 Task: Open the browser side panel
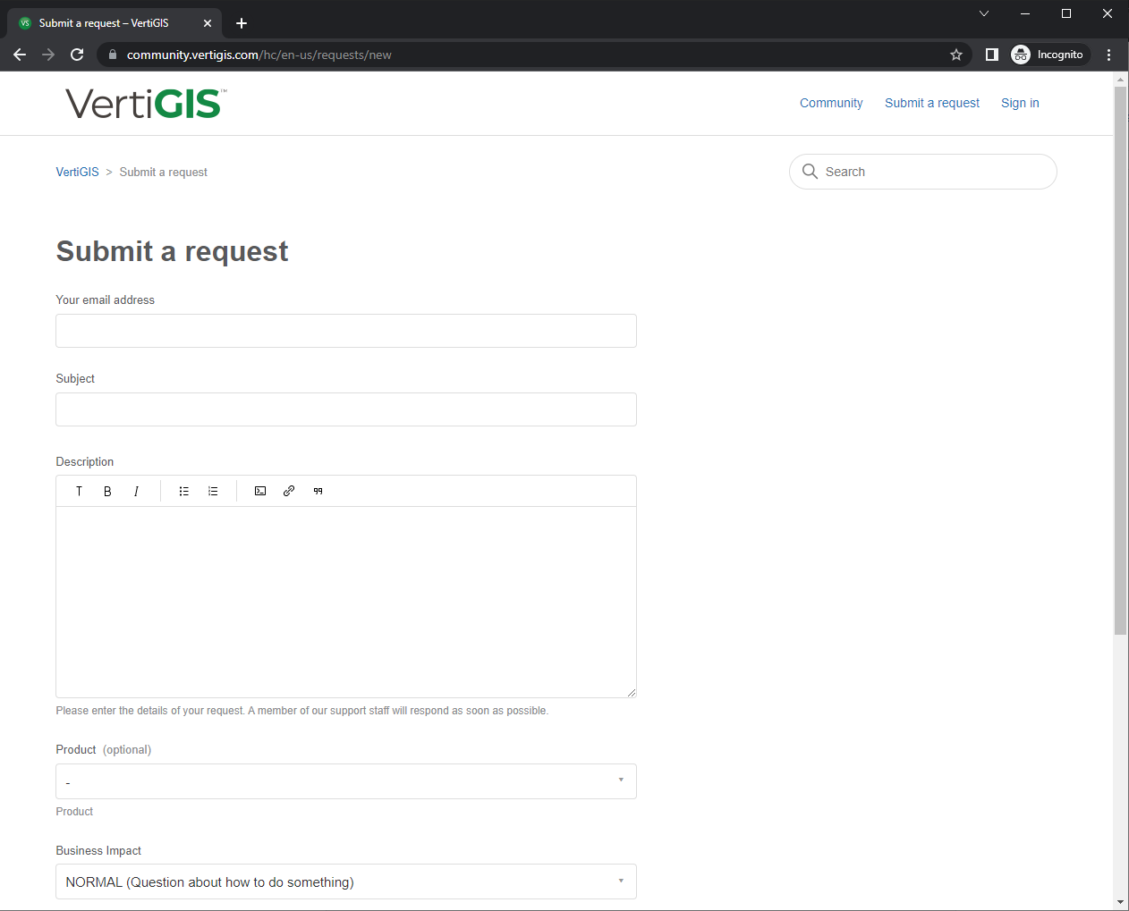(991, 55)
